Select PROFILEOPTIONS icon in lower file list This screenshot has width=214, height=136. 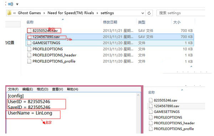click(151, 118)
